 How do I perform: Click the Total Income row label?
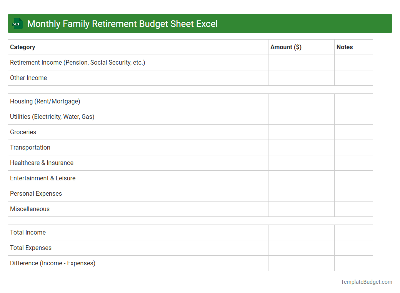(x=28, y=232)
